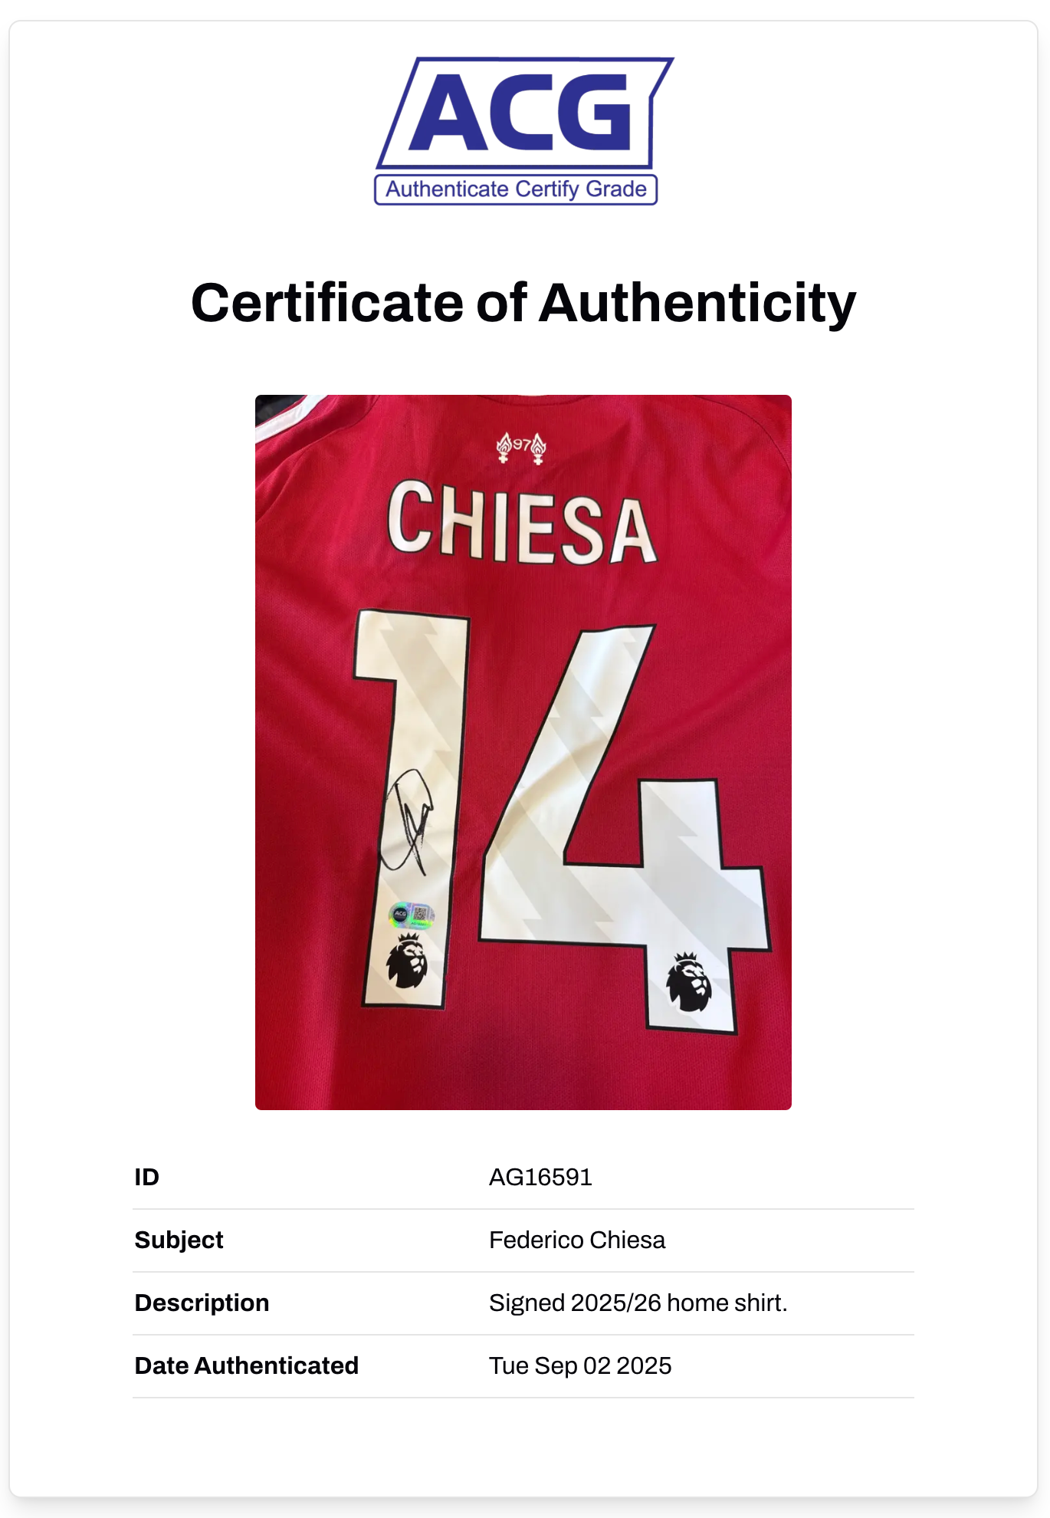
Task: Click the Certificate of Authenticity heading
Action: 523,303
